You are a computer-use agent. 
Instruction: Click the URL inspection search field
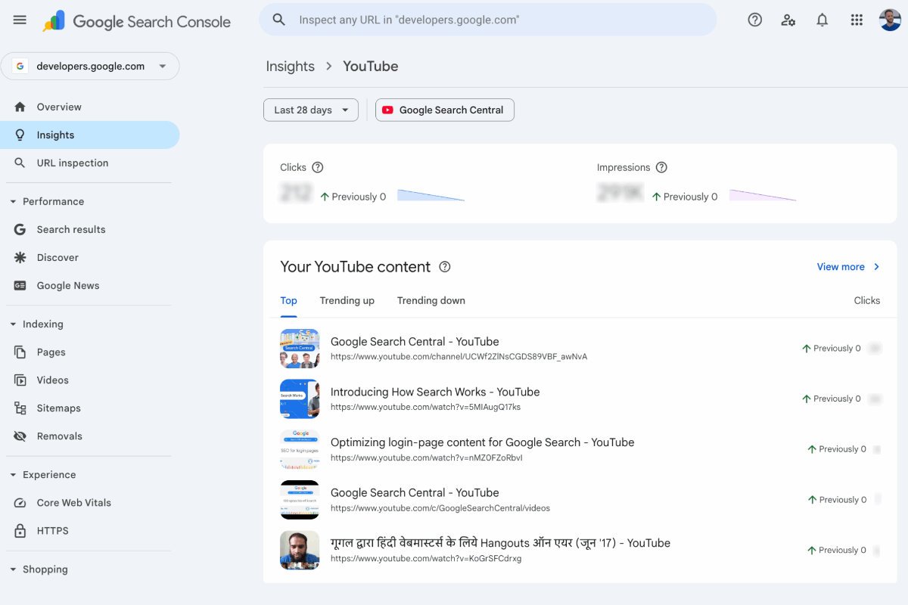click(x=488, y=20)
